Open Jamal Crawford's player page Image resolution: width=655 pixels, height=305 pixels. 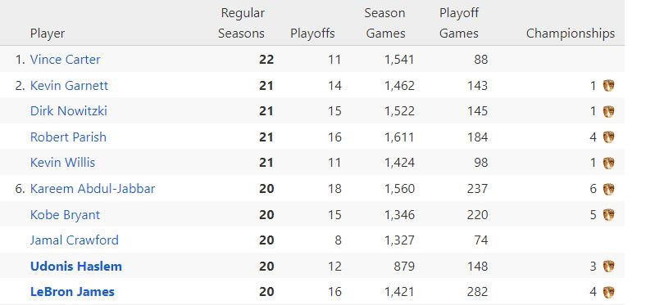point(75,240)
